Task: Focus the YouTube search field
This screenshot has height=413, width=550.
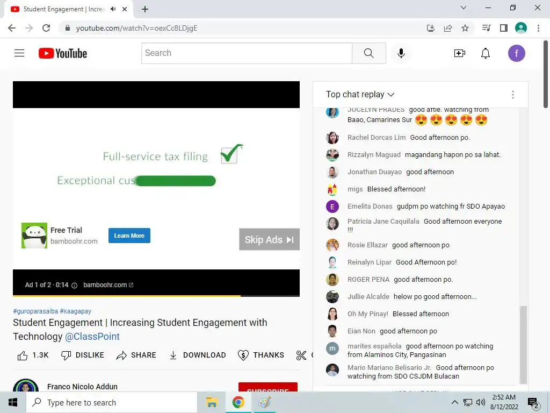Action: [x=247, y=53]
